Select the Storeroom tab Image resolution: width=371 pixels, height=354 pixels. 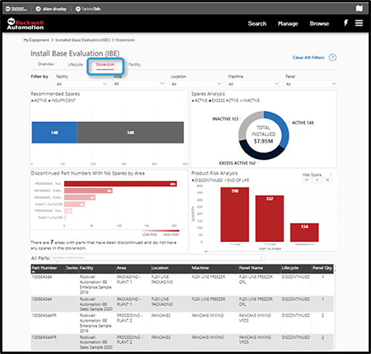(105, 65)
